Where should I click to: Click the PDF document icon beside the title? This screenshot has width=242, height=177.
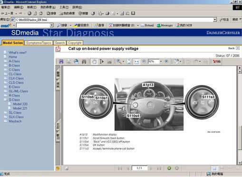58,49
